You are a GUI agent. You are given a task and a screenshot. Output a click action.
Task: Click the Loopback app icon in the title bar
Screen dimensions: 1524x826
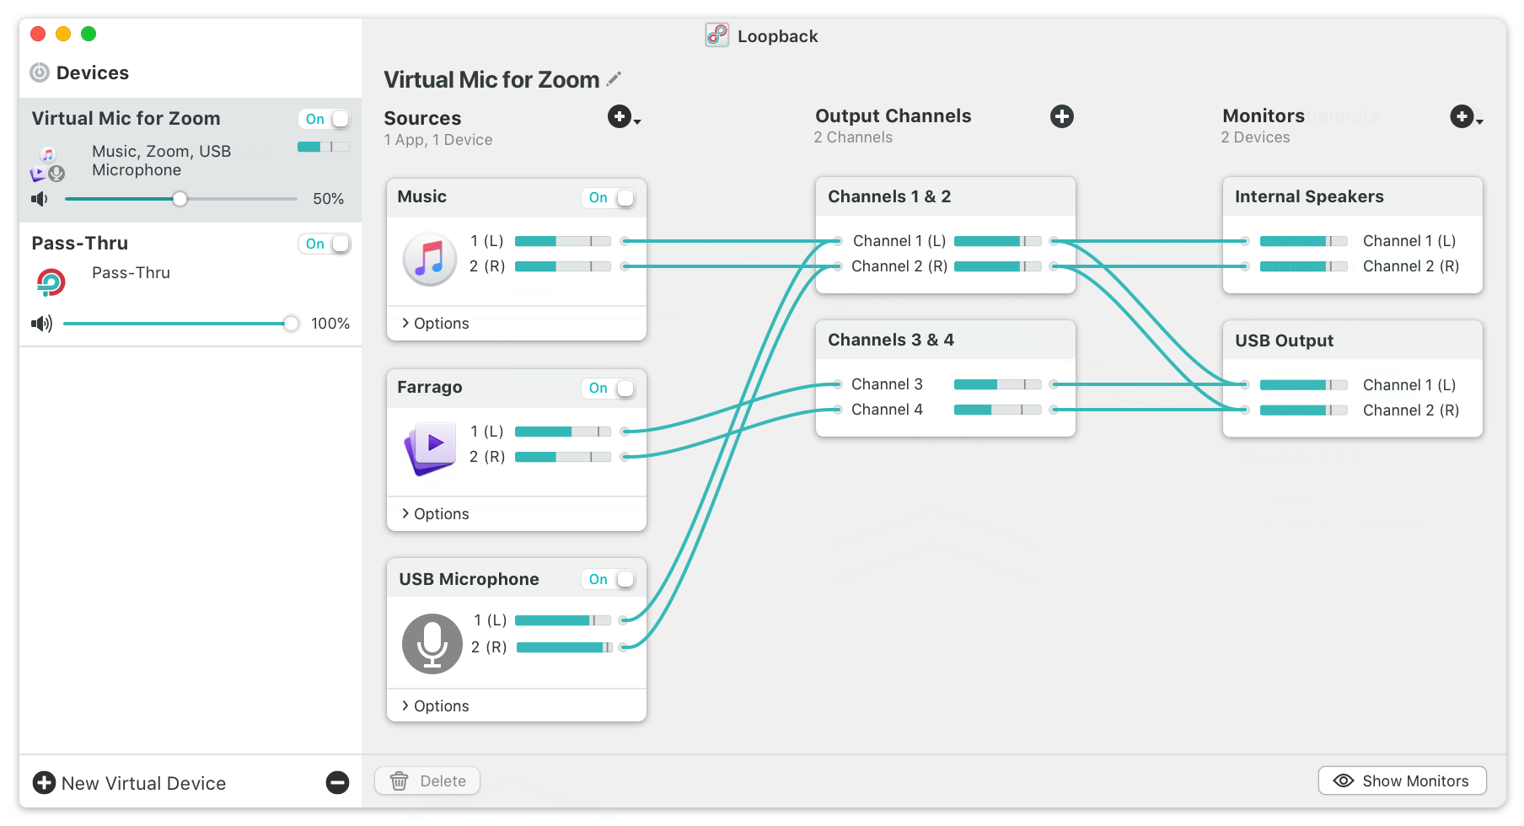point(716,35)
